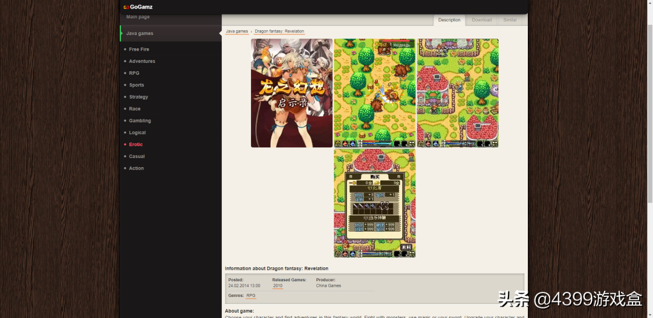The image size is (653, 318).
Task: Go to the Strategy category
Action: pos(138,97)
